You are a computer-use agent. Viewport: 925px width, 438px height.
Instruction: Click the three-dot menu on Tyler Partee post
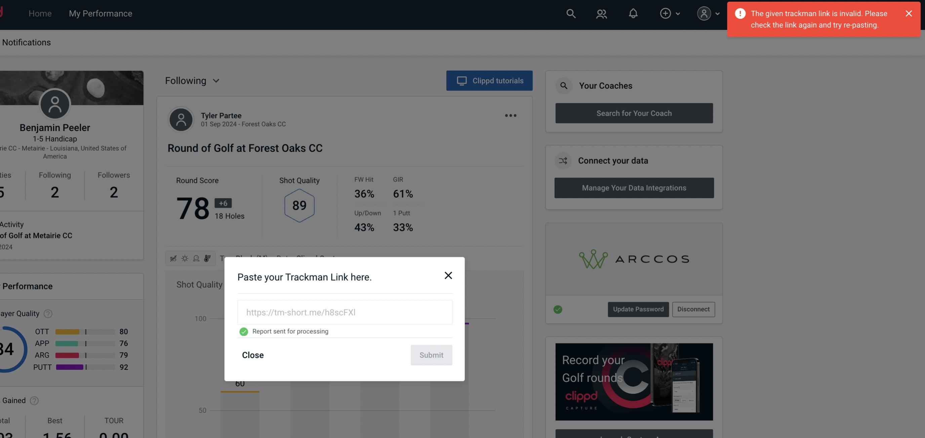pos(511,115)
